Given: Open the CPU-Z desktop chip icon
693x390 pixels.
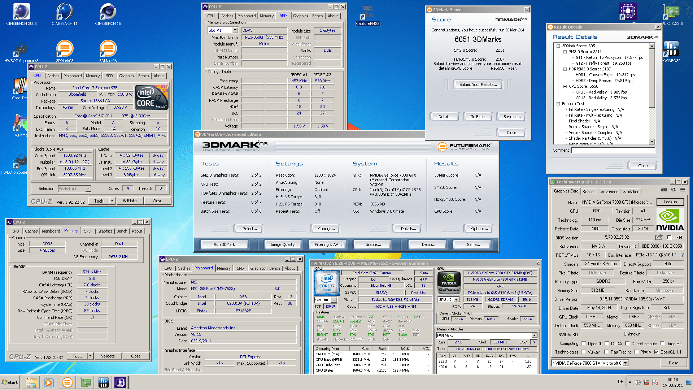Looking at the screenshot, I should pyautogui.click(x=628, y=11).
